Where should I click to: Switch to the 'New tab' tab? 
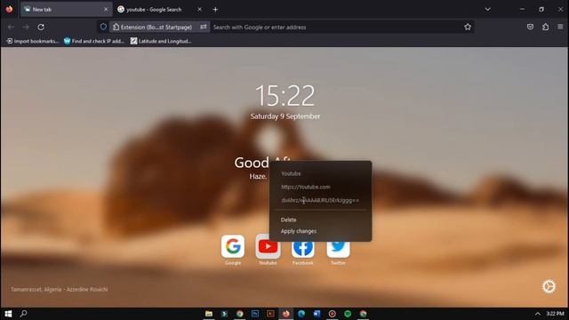click(66, 10)
